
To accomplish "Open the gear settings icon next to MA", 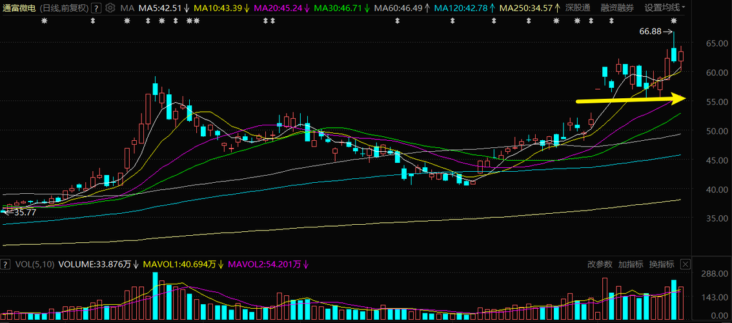I will 110,8.
